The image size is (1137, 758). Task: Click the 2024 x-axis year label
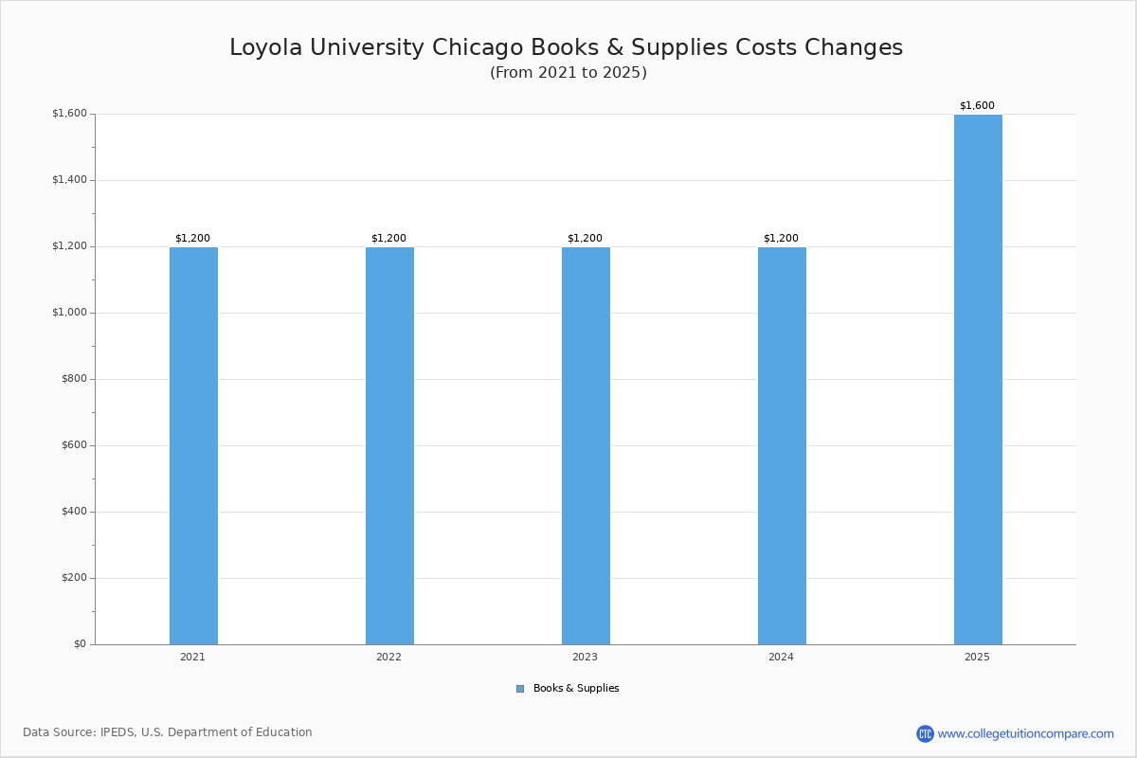coord(781,657)
